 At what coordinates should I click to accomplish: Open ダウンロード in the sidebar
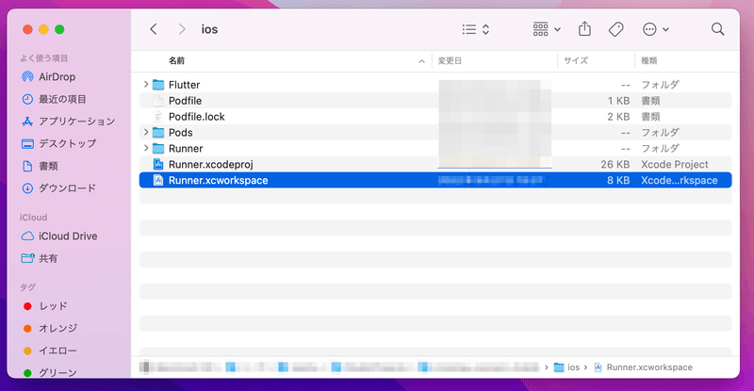(58, 188)
